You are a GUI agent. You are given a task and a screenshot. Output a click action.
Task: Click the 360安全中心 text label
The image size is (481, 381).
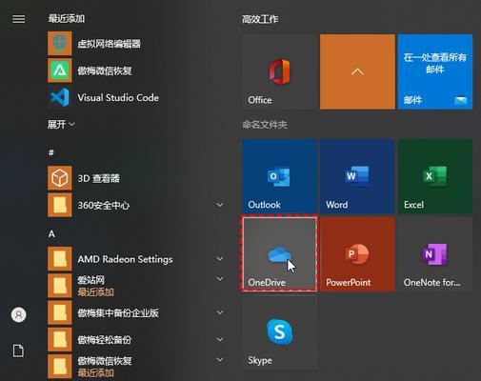(x=104, y=205)
